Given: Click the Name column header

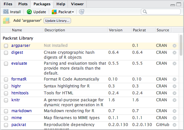Looking at the screenshot, I should click(27, 30).
